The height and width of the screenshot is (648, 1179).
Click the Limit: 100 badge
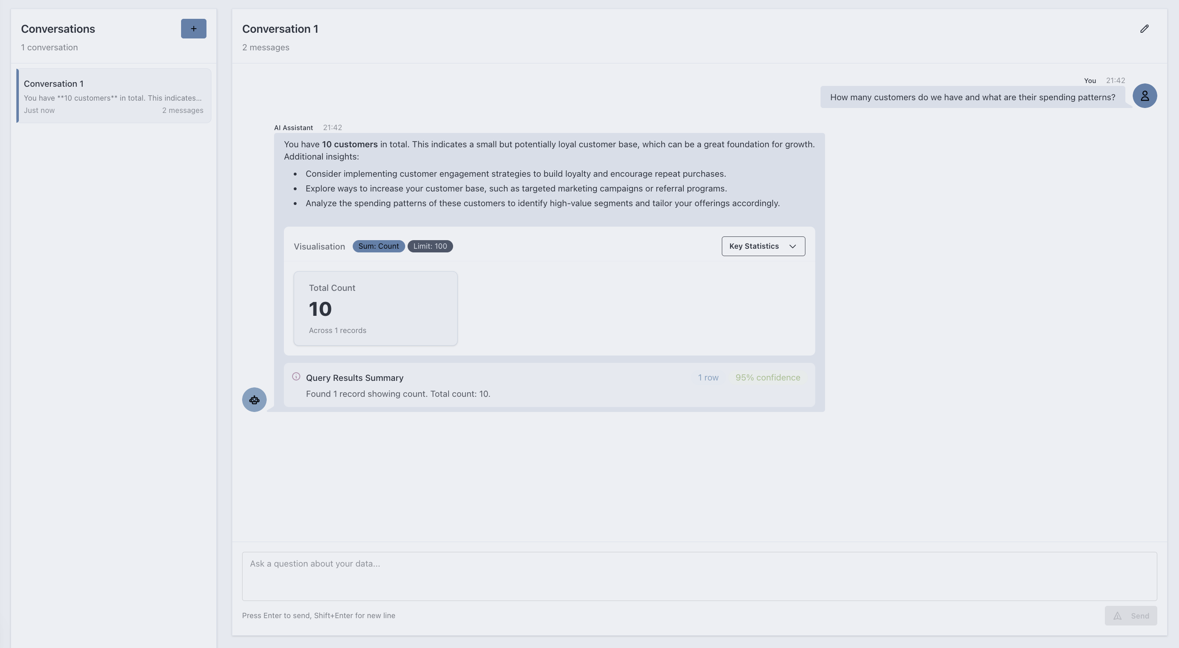coord(430,246)
